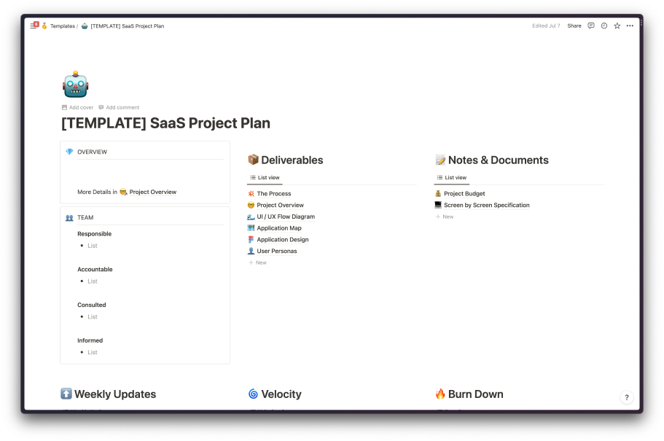Open the help question mark button
This screenshot has height=441, width=664.
coord(627,397)
